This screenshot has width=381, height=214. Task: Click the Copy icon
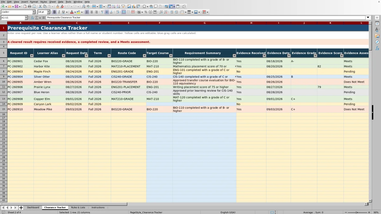45,6
